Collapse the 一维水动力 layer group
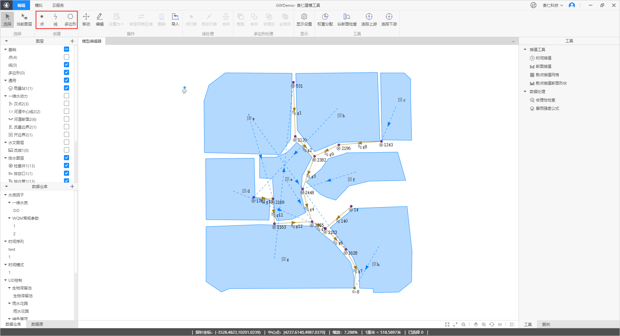620x336 pixels. (5, 96)
